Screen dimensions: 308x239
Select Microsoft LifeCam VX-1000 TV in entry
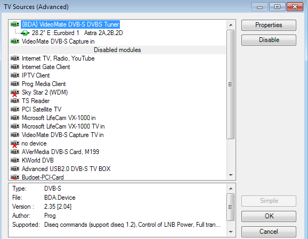point(63,126)
